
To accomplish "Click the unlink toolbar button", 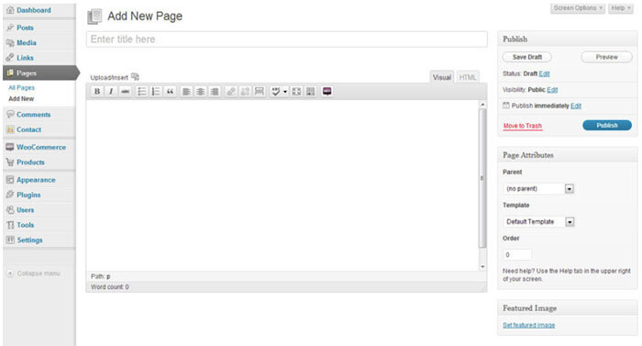I will [245, 92].
